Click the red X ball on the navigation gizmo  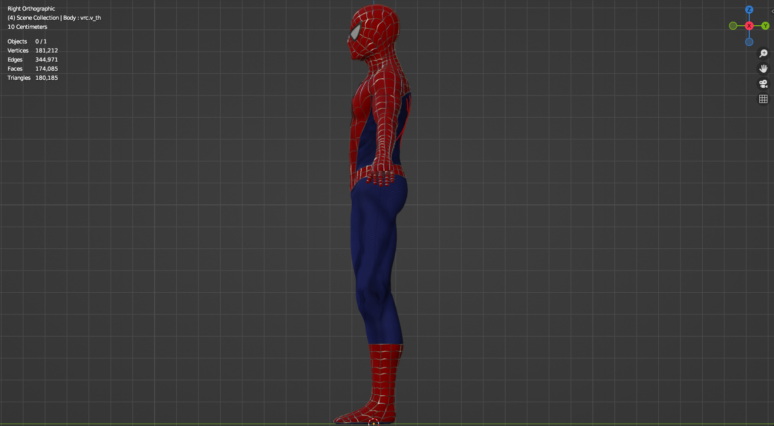[x=749, y=26]
